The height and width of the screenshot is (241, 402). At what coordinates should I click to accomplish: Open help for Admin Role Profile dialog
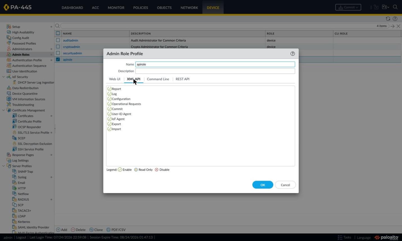(x=293, y=54)
